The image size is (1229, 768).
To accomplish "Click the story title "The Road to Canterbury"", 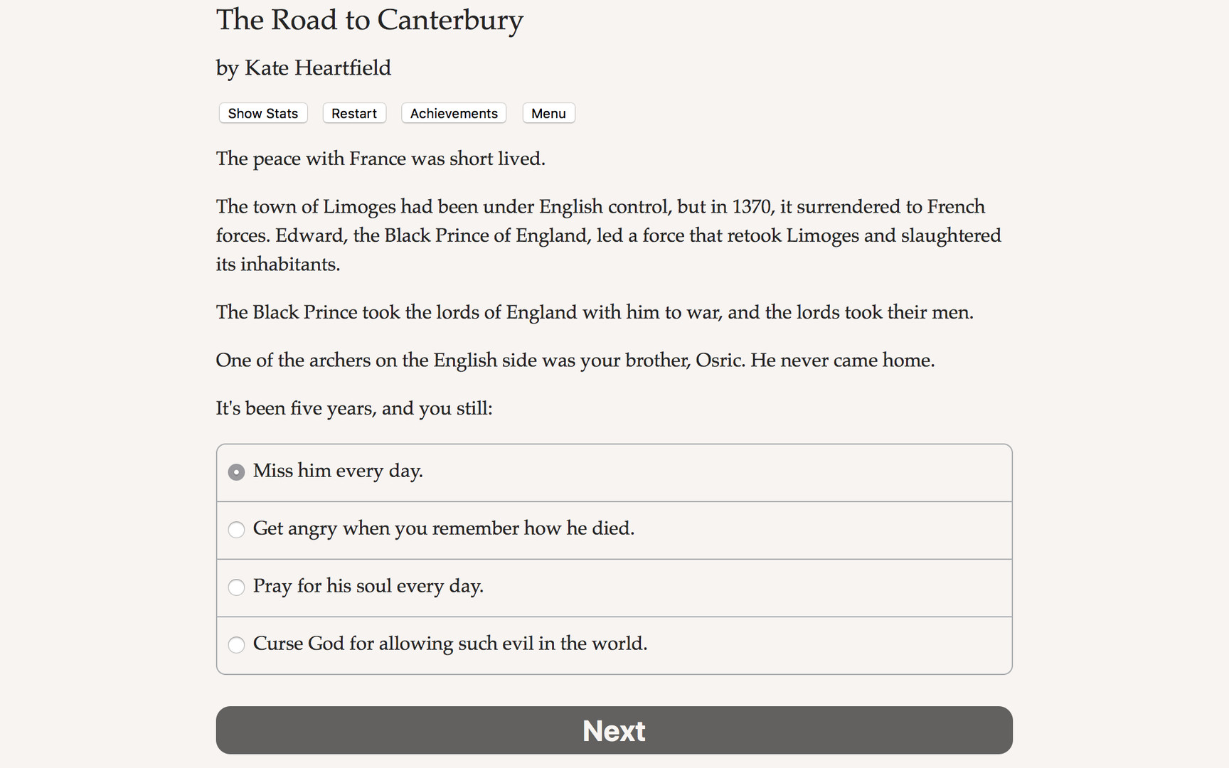I will coord(369,20).
